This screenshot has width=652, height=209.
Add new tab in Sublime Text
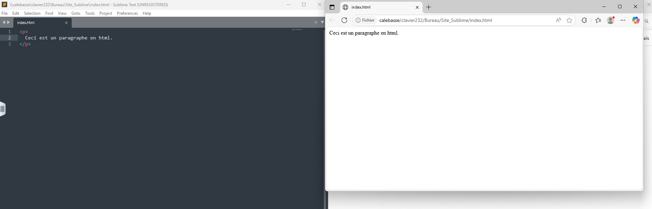pos(316,22)
